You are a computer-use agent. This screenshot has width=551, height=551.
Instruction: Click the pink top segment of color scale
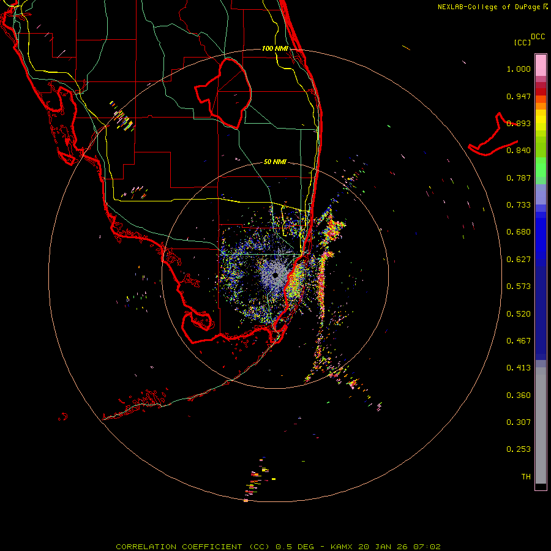[x=541, y=66]
